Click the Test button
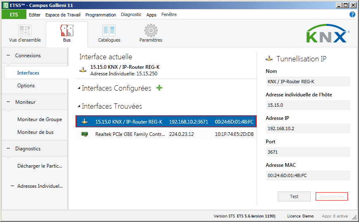Image resolution: width=359 pixels, height=222 pixels. pyautogui.click(x=294, y=196)
